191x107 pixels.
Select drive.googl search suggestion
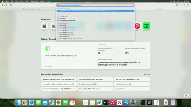coord(95,26)
